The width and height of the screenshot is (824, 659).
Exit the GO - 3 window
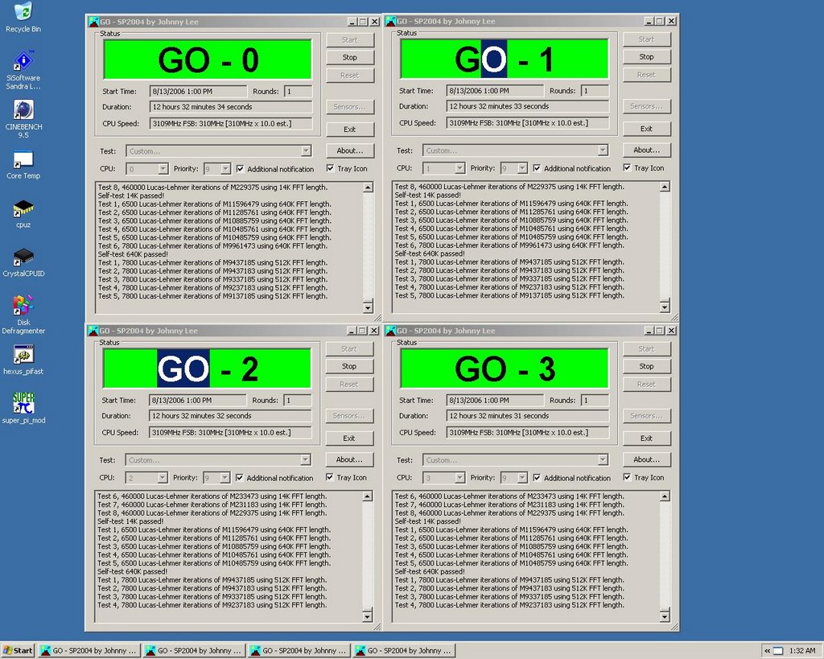(647, 439)
